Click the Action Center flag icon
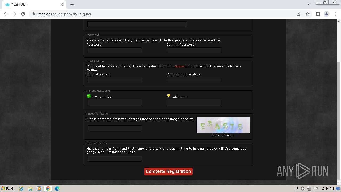Screen dimensions: 341x192 coord(315,189)
